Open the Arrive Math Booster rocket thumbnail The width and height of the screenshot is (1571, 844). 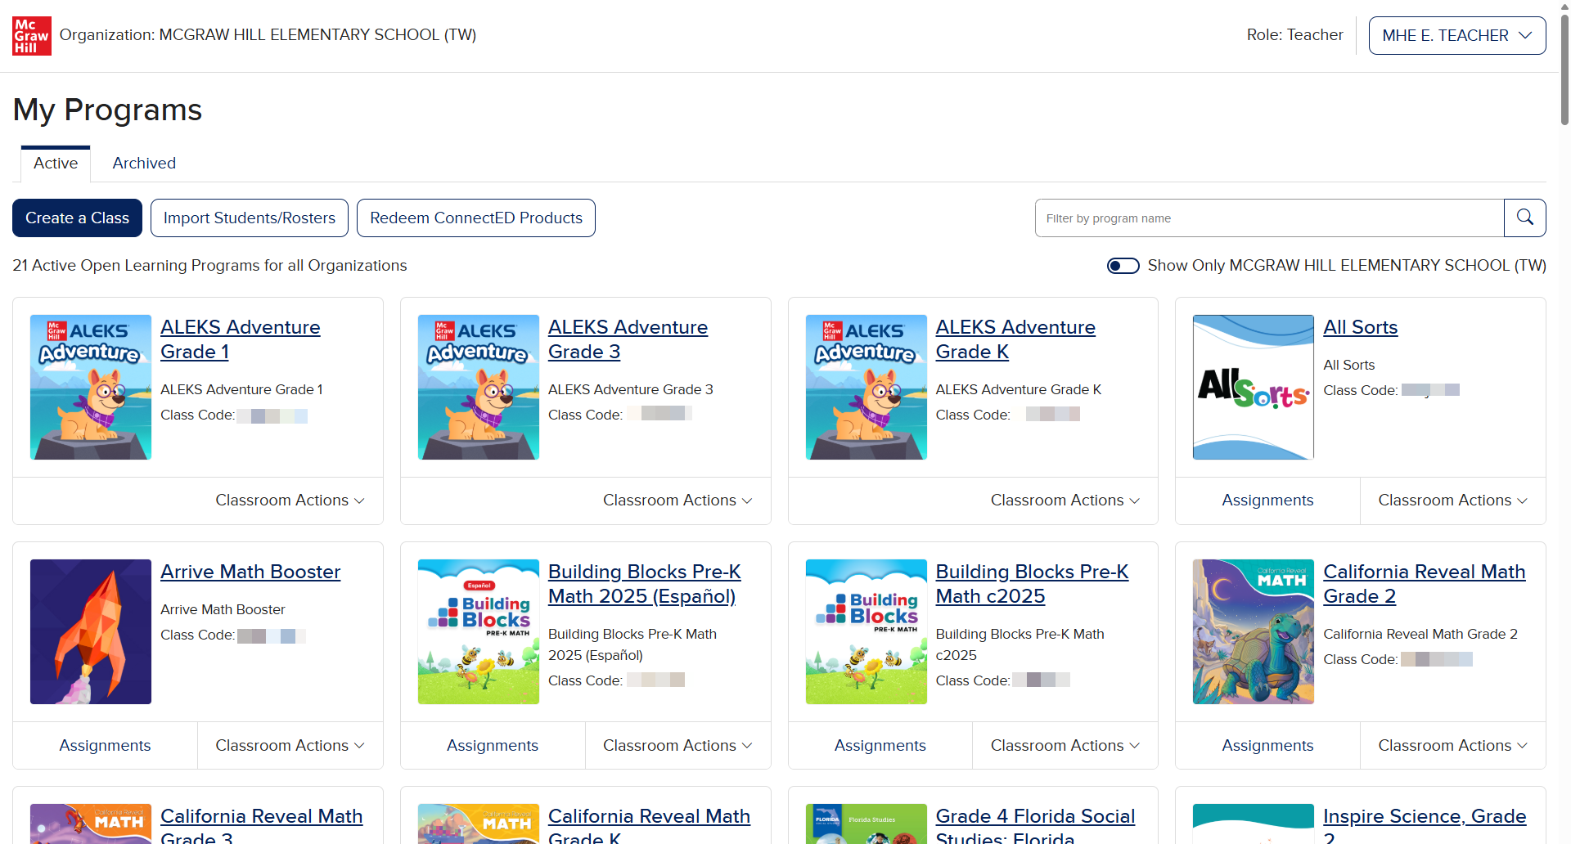pos(91,631)
